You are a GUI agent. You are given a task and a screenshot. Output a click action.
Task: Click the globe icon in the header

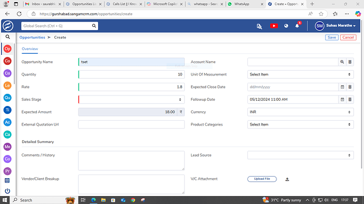(x=286, y=26)
